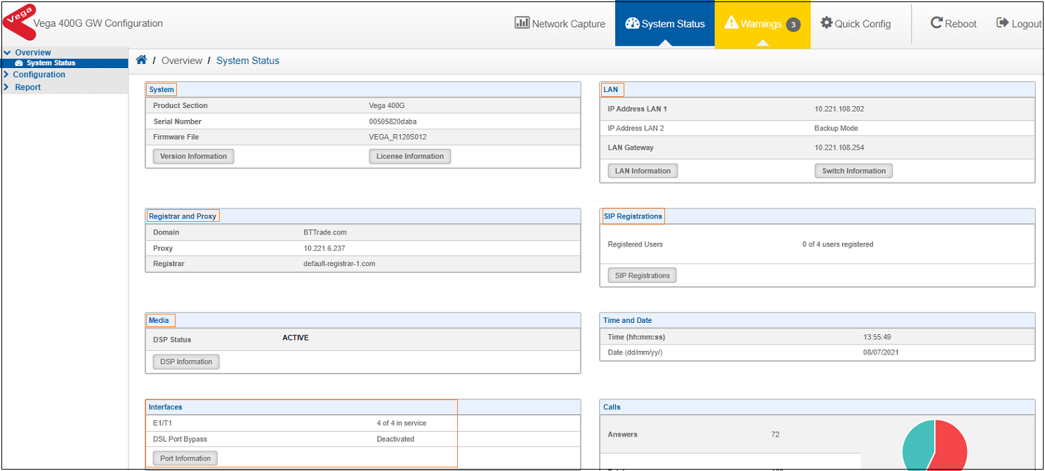Open Port Information
Screen dimensions: 1045x471
click(x=185, y=458)
